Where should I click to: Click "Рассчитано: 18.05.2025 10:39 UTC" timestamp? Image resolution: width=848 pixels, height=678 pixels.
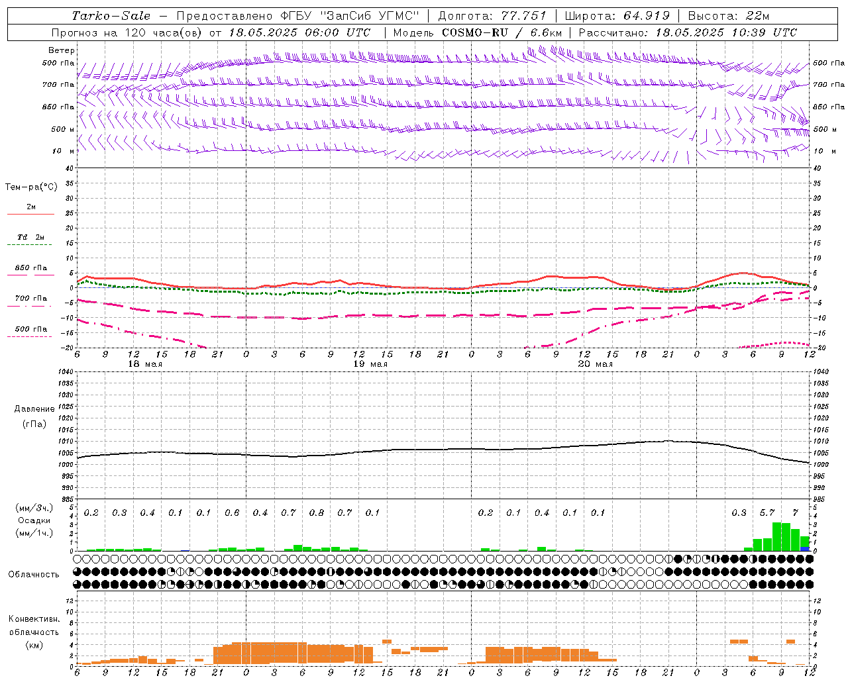click(688, 32)
